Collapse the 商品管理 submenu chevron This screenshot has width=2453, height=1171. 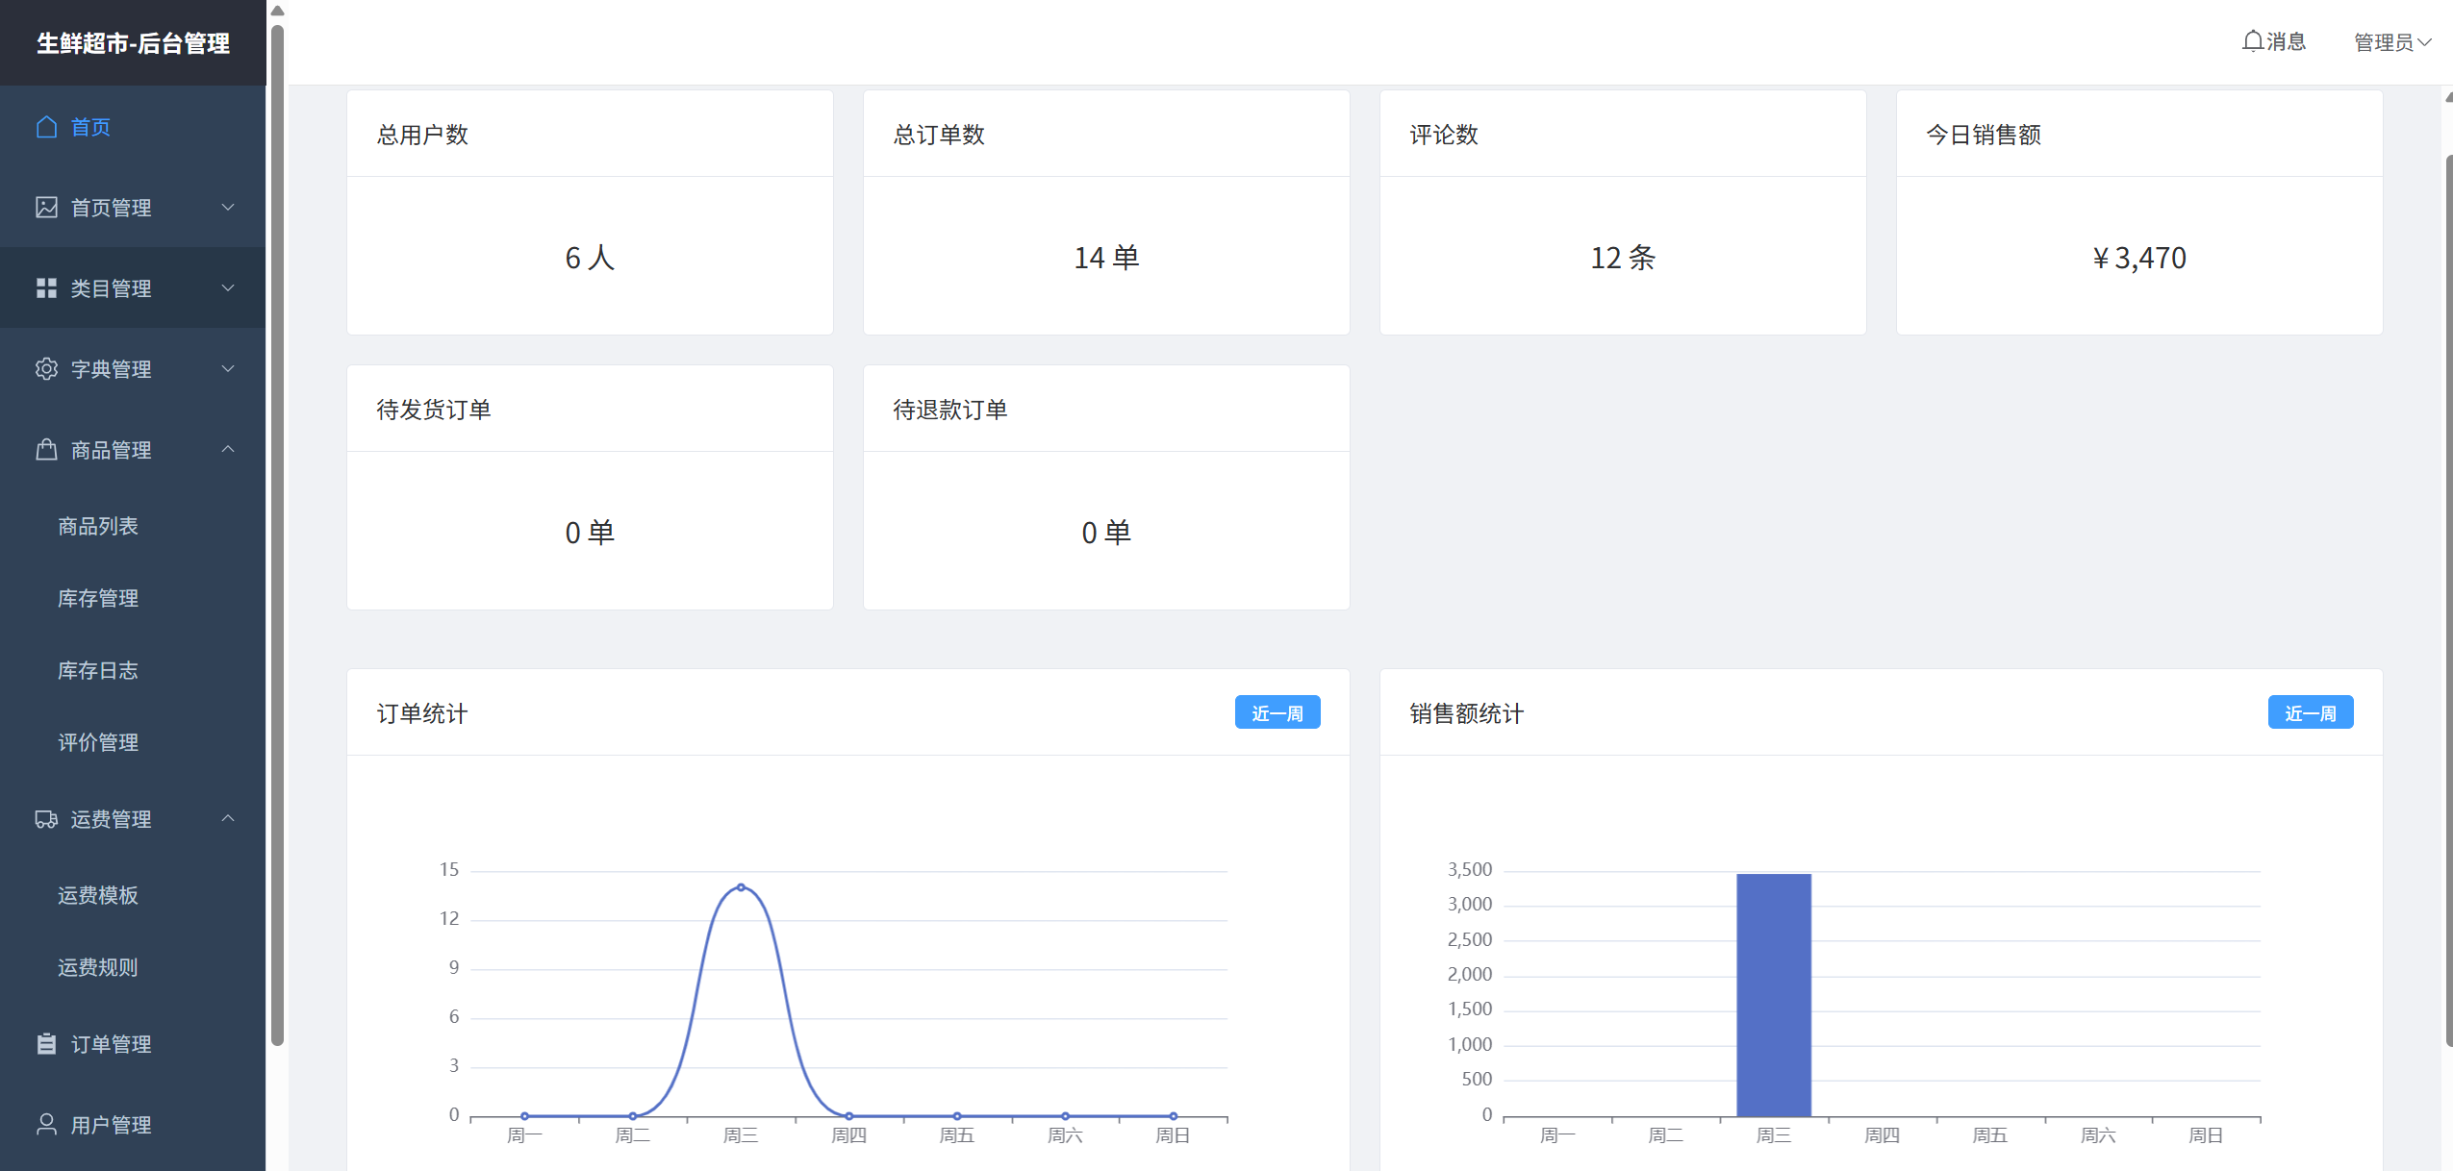(x=228, y=450)
